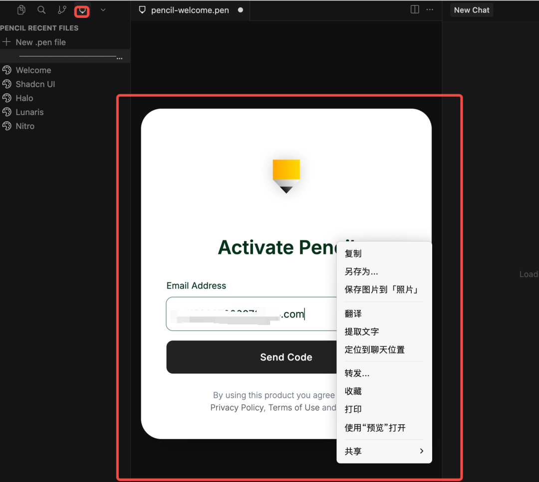The width and height of the screenshot is (539, 482).
Task: Click the split editor layout icon
Action: pos(415,9)
